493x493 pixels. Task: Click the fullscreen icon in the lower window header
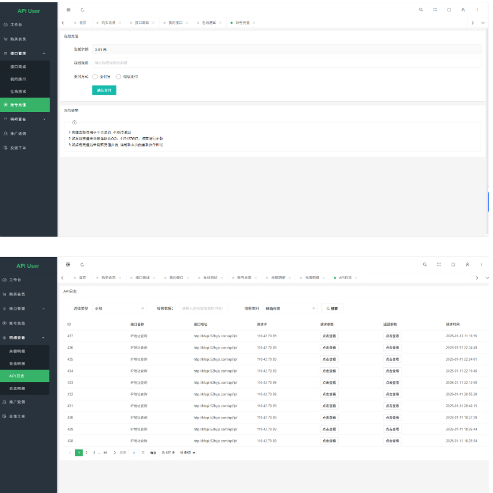tap(439, 264)
